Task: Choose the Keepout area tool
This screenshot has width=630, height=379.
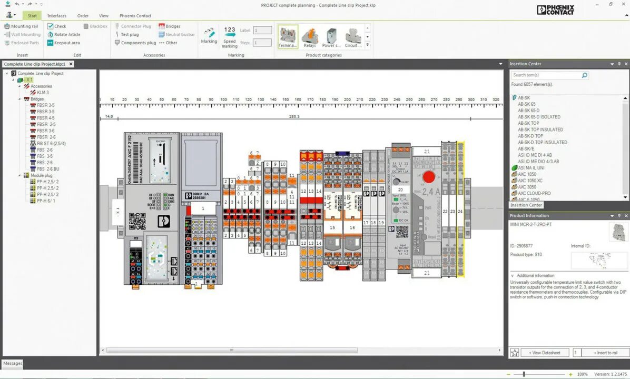Action: tap(64, 43)
